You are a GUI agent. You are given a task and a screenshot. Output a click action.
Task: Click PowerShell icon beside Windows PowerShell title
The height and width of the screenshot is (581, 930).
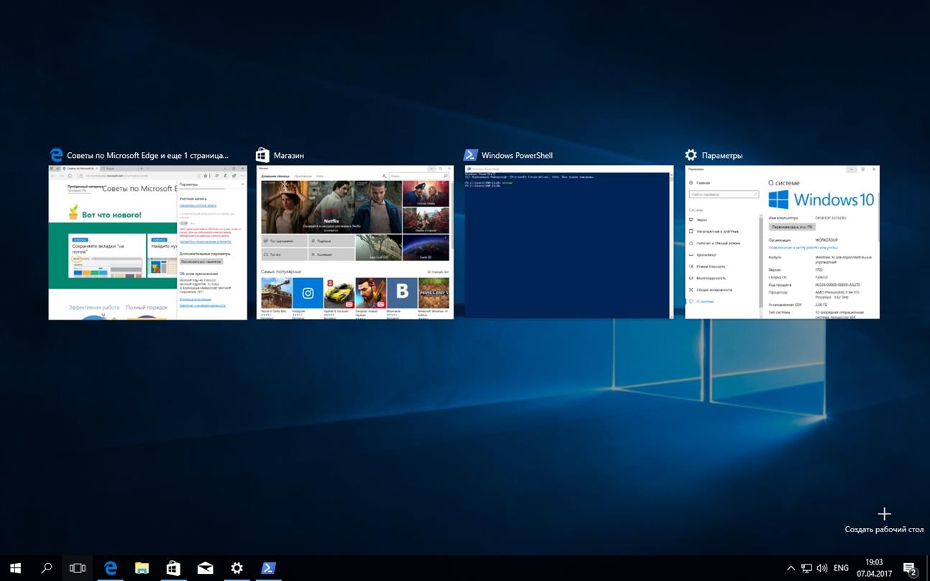click(x=471, y=154)
